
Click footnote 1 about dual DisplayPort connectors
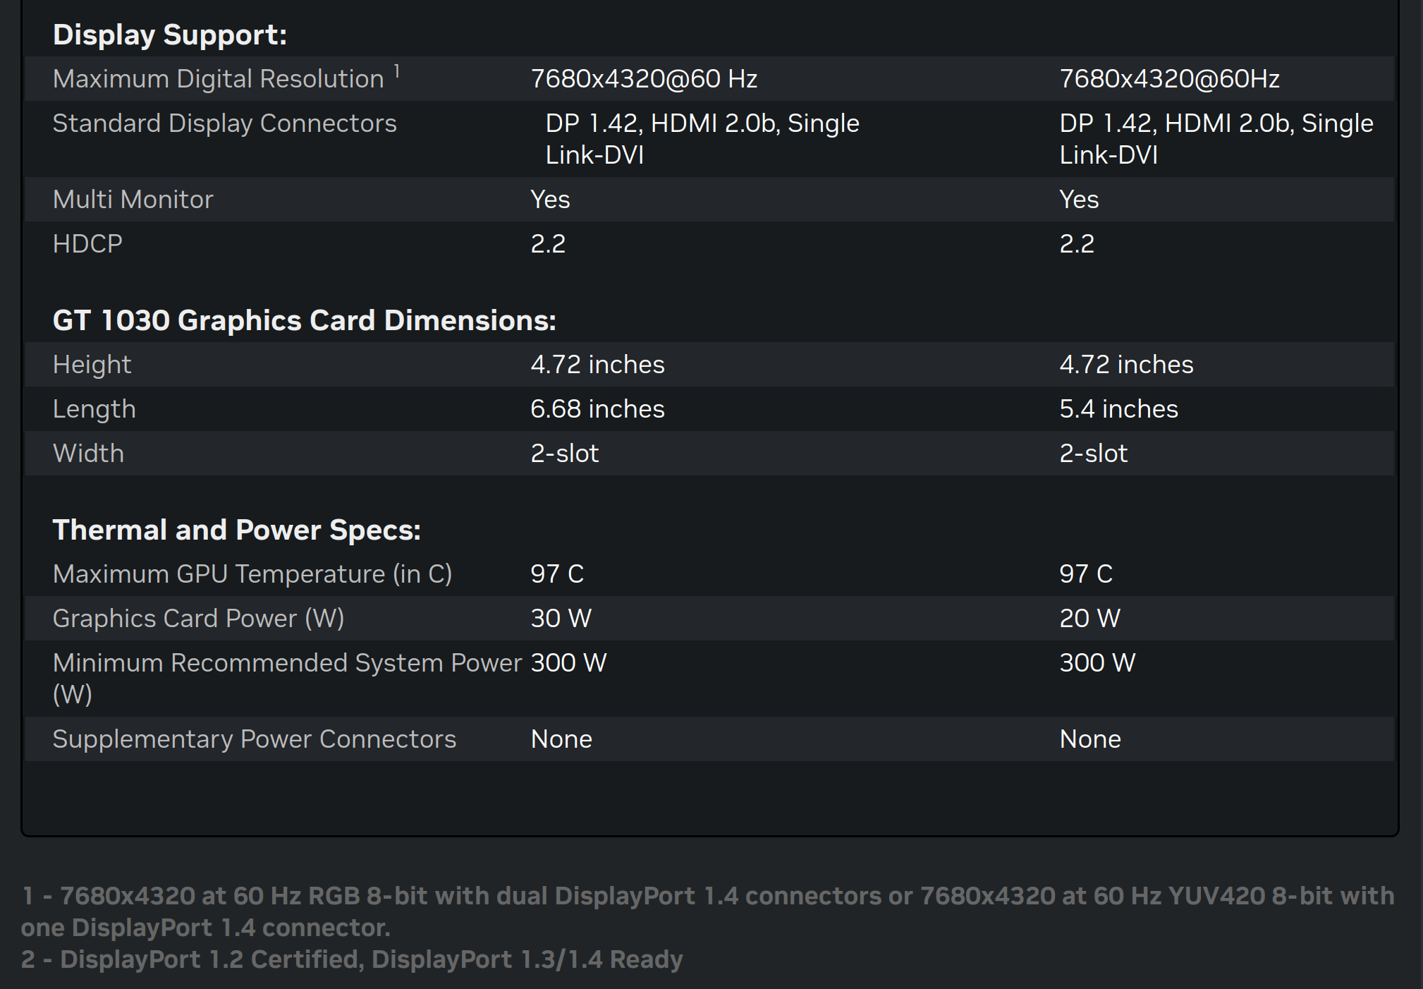708,911
